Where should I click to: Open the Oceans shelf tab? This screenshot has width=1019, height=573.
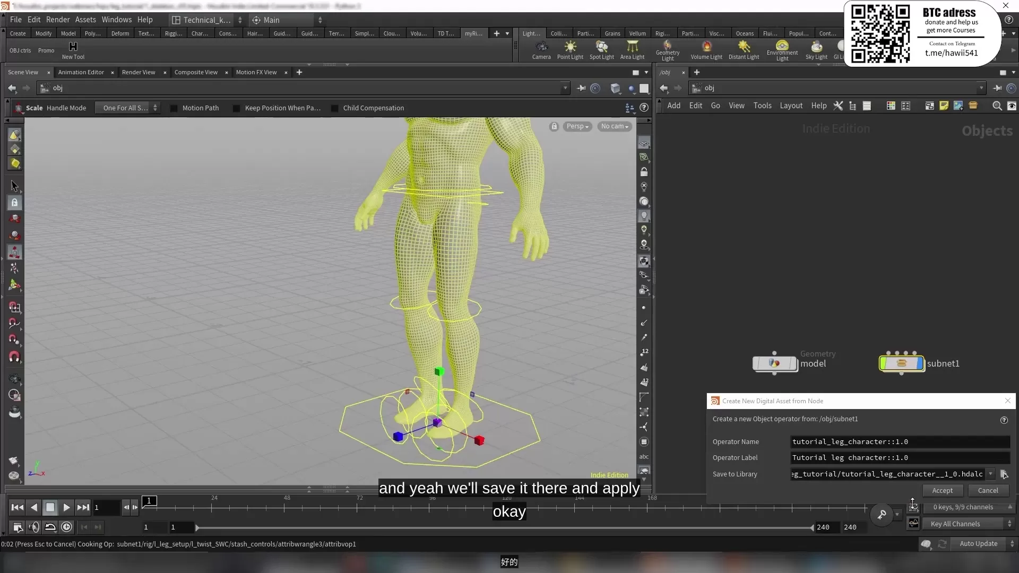pos(745,33)
